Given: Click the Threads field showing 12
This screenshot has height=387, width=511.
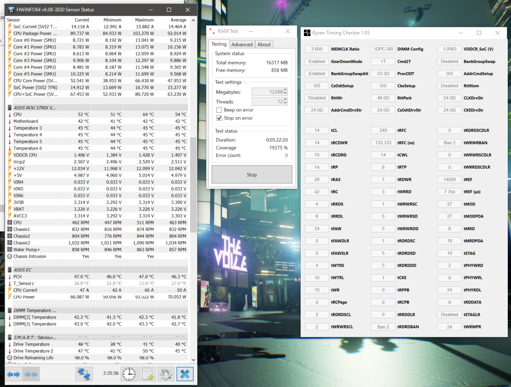Looking at the screenshot, I should (269, 102).
